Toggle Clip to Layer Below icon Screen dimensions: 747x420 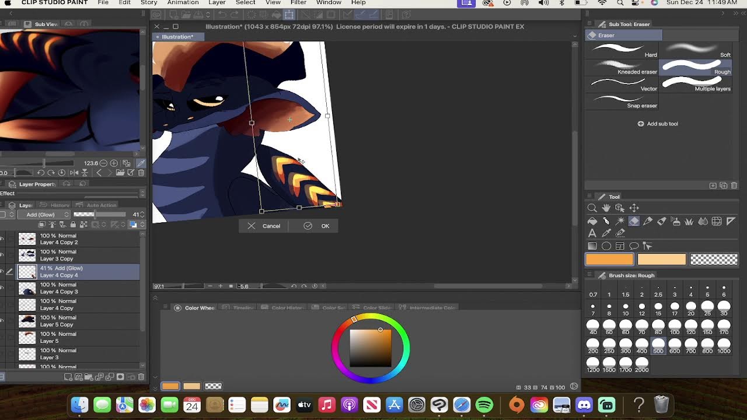[41, 225]
